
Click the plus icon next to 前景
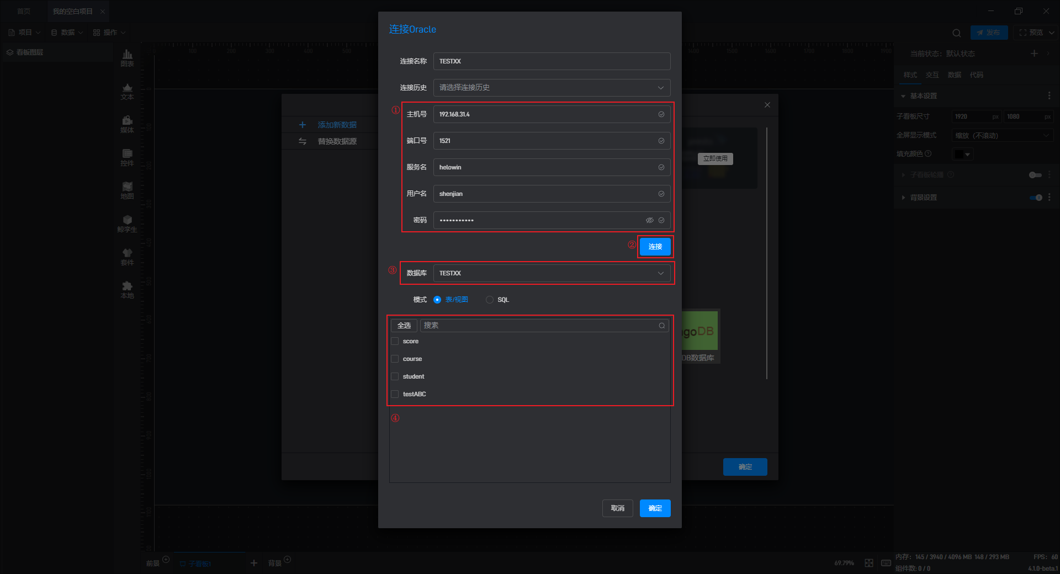166,560
